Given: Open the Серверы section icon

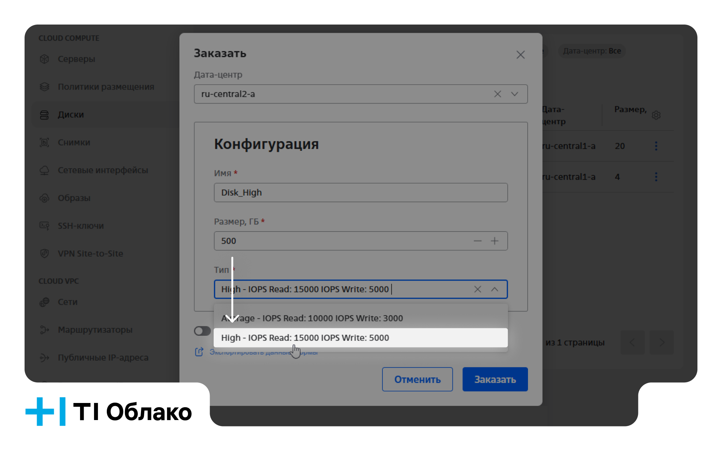Looking at the screenshot, I should tap(45, 59).
